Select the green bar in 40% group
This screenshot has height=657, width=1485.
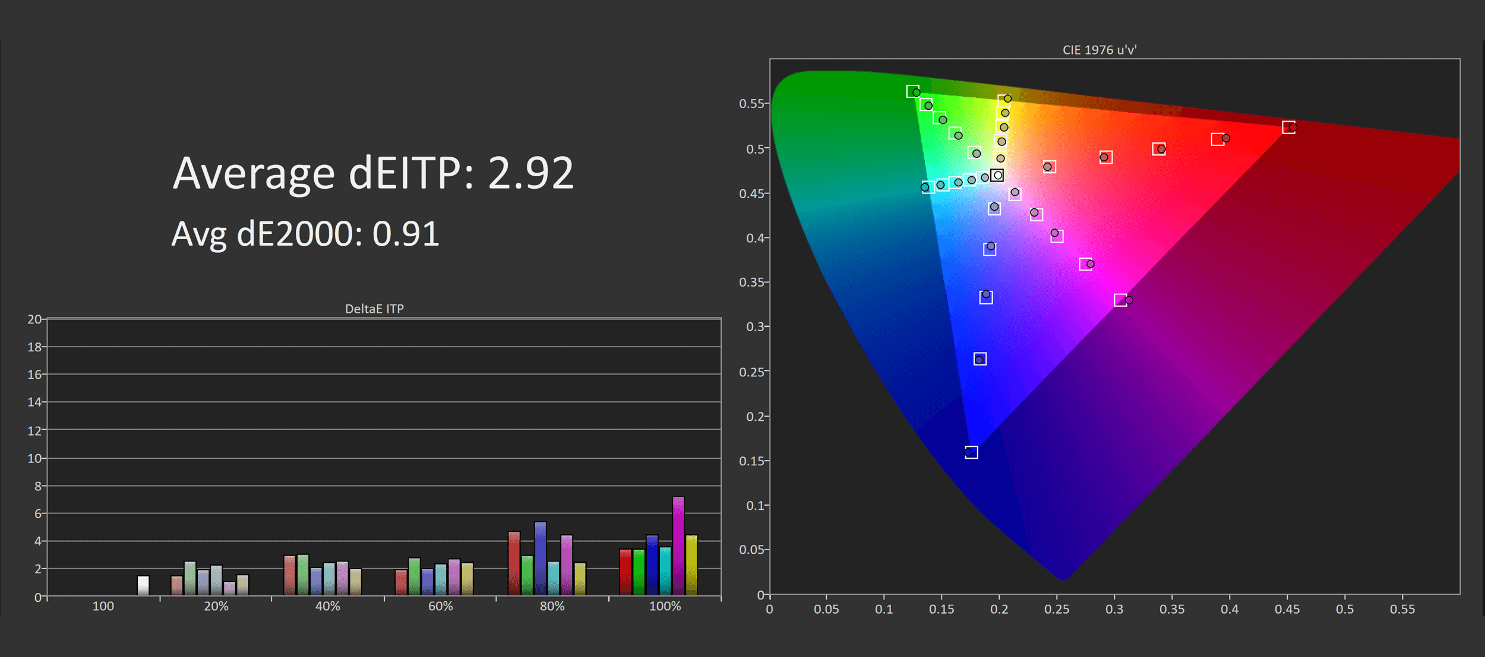point(303,575)
